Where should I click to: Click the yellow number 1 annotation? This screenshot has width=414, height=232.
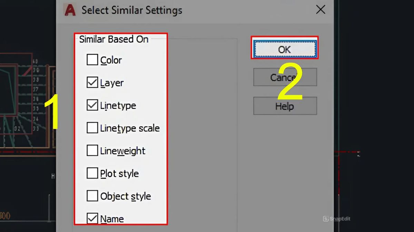click(51, 112)
